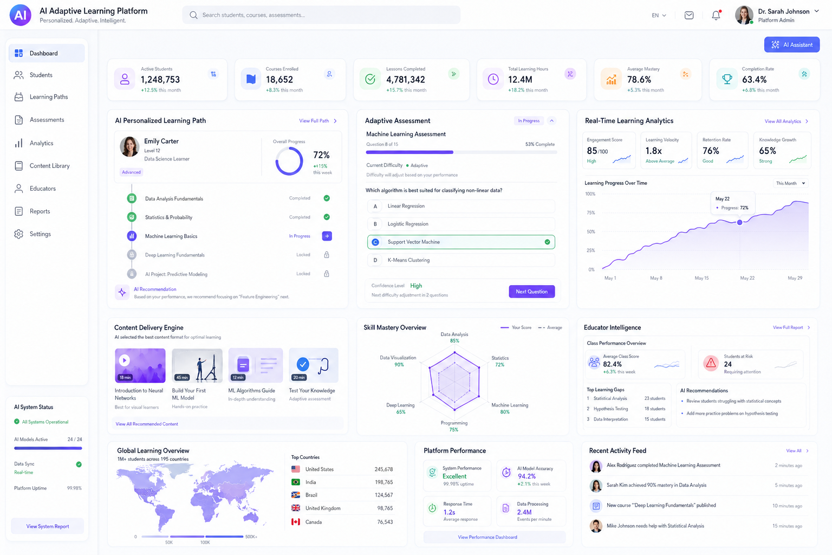Collapse the Adaptive Assessment panel chevron

(x=552, y=121)
